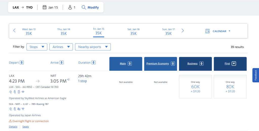Choose Business fare 60K + $11.20
259x131 pixels.
click(196, 87)
